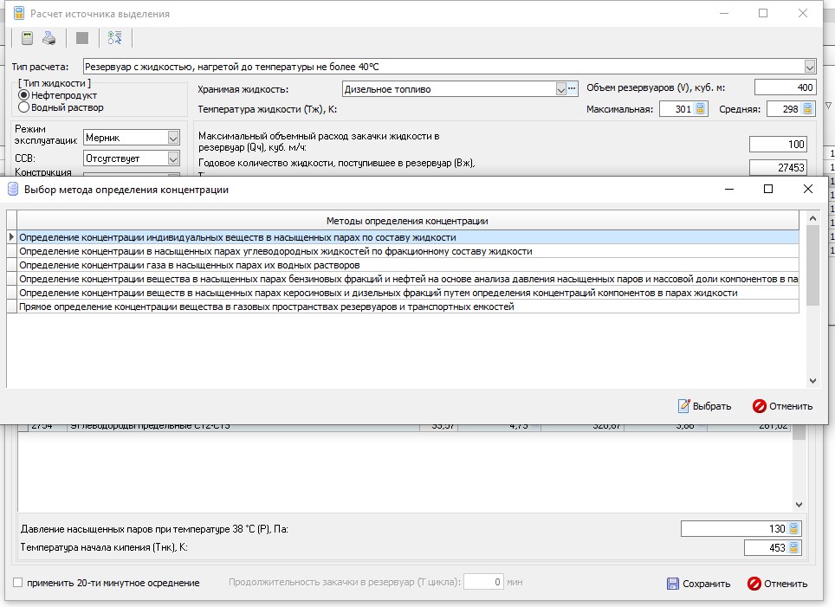Select the Нефтепродукт radio button

(24, 95)
